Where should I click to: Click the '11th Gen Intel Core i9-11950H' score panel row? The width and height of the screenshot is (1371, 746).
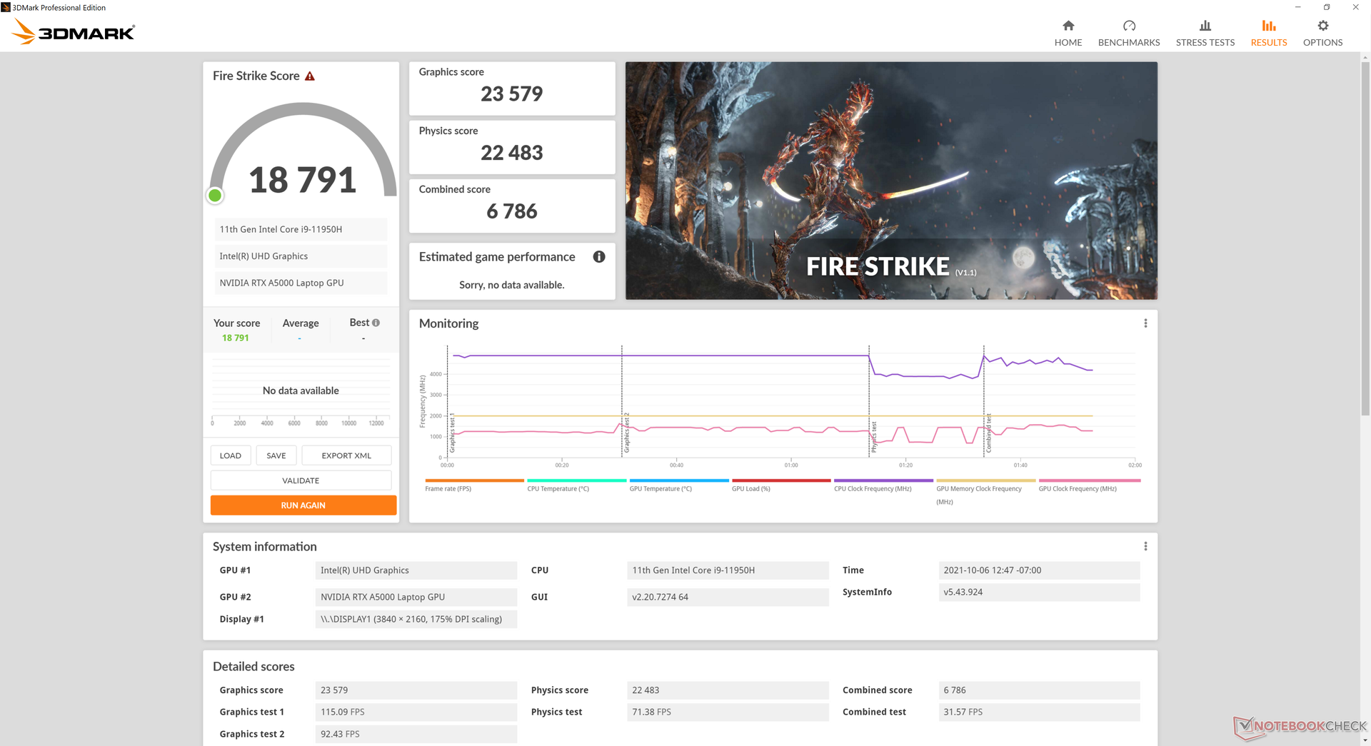point(301,229)
